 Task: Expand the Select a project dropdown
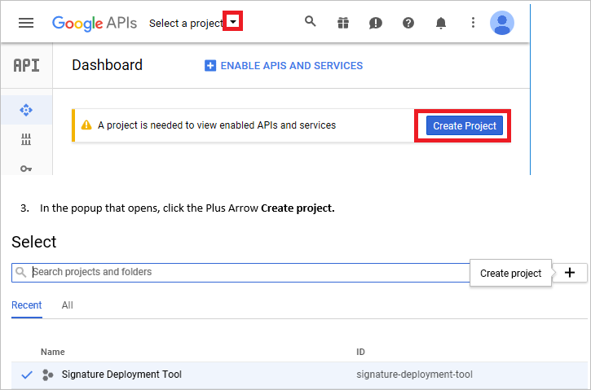click(233, 23)
